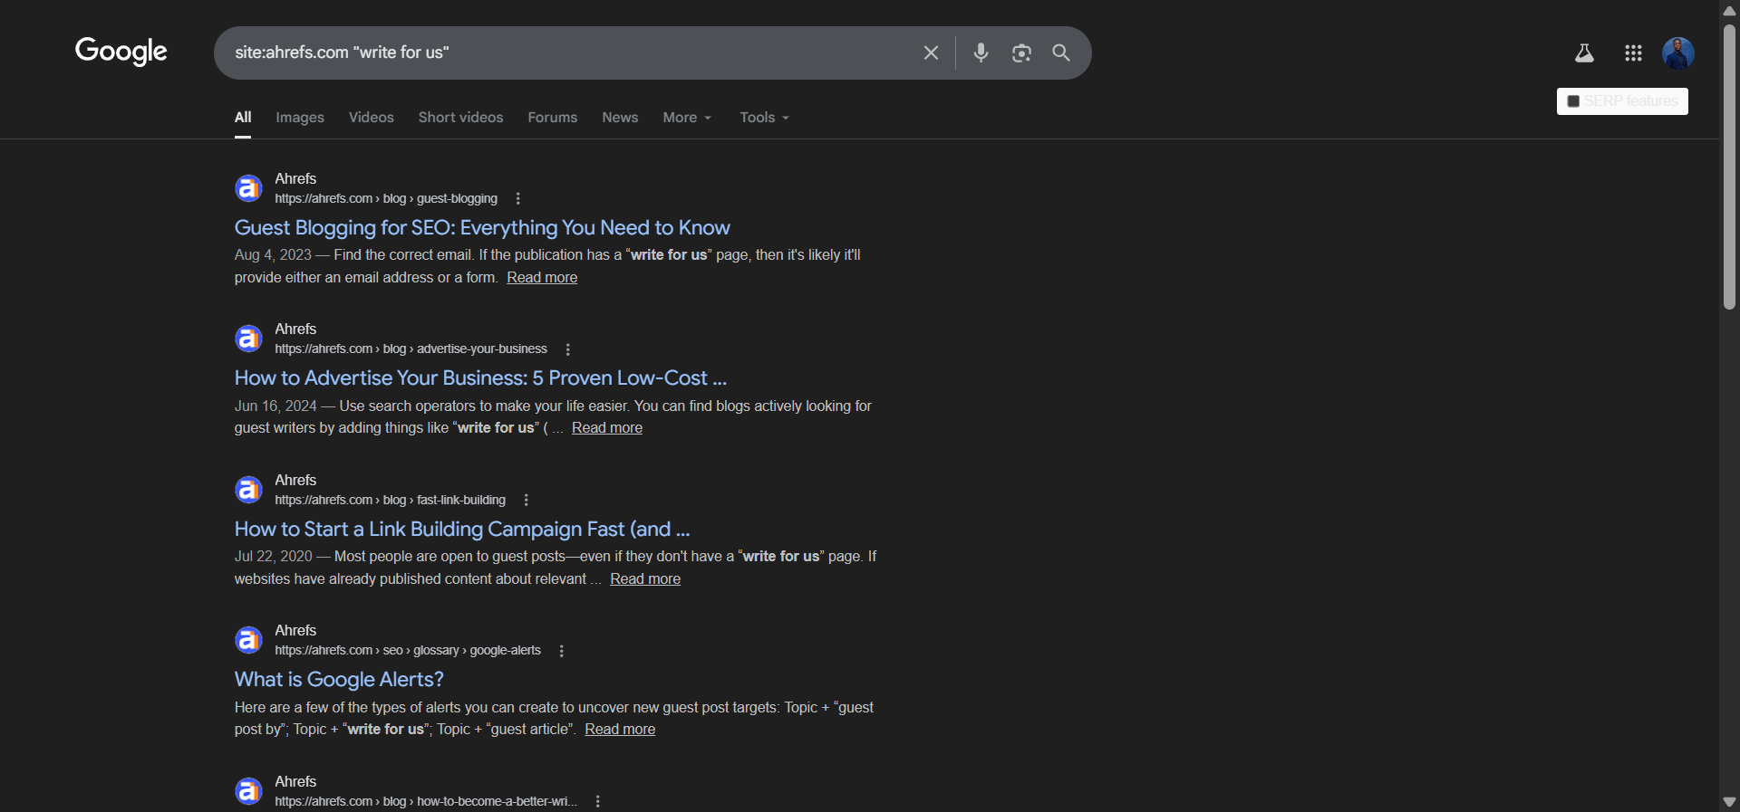Screen dimensions: 1740x812
Task: Start voice search with the microphone icon
Action: pyautogui.click(x=981, y=53)
